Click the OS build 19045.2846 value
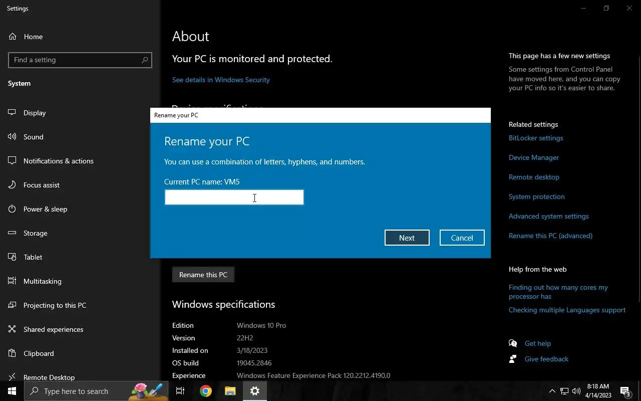This screenshot has width=641, height=401. (254, 363)
